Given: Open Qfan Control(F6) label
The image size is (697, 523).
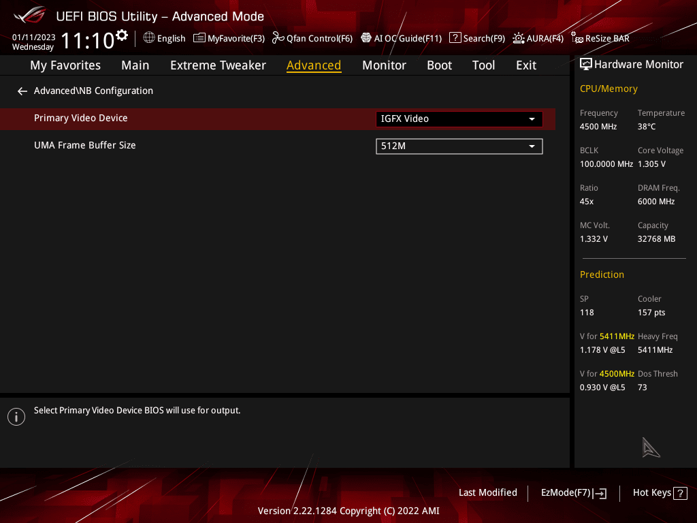Looking at the screenshot, I should pos(320,39).
